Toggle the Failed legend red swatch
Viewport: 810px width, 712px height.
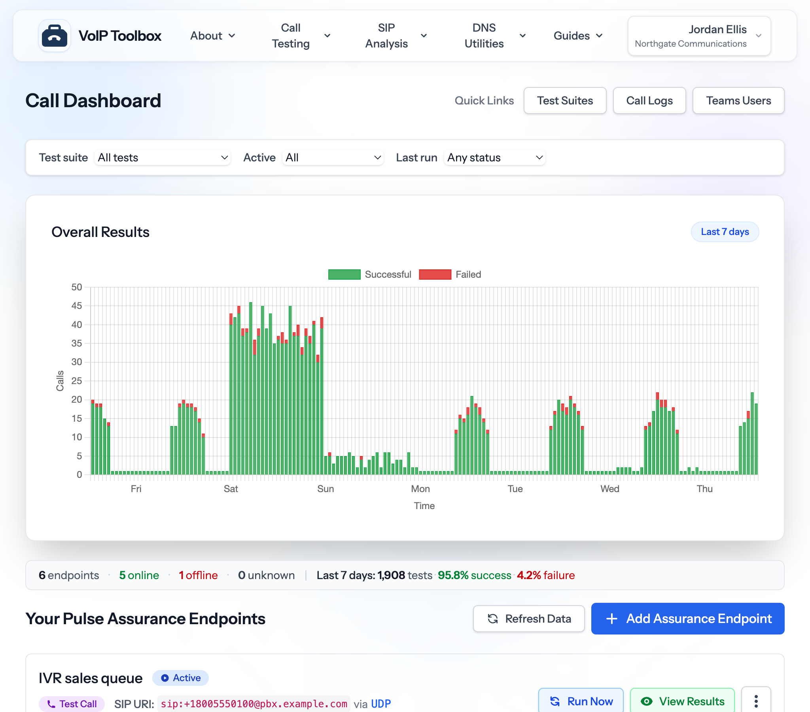(x=435, y=275)
